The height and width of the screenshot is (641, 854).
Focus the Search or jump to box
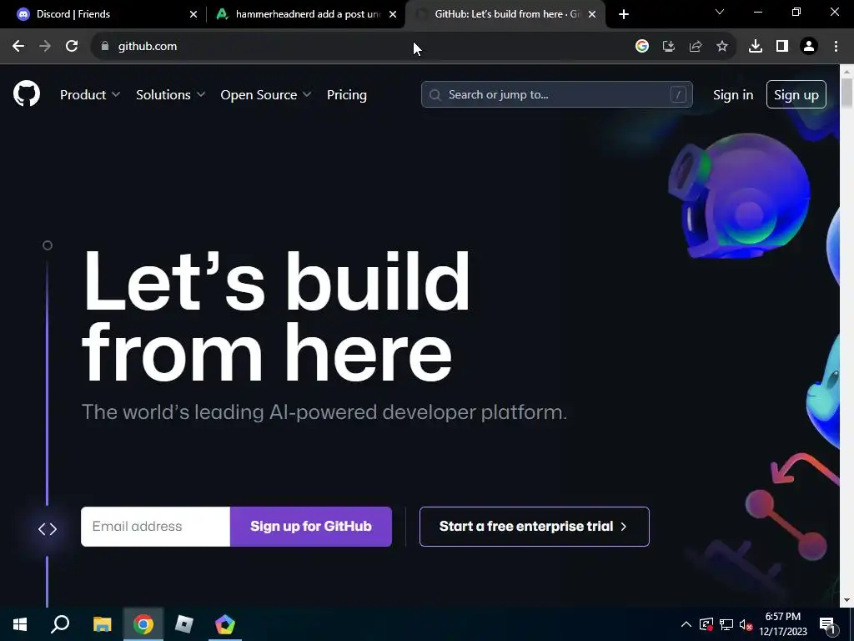tap(556, 95)
